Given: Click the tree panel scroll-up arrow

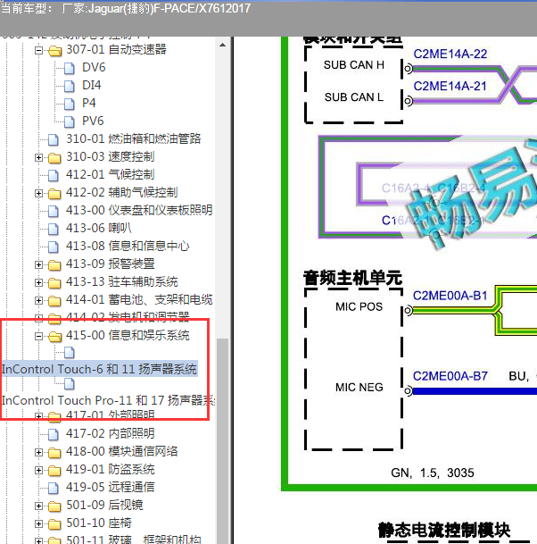Looking at the screenshot, I should (x=222, y=45).
